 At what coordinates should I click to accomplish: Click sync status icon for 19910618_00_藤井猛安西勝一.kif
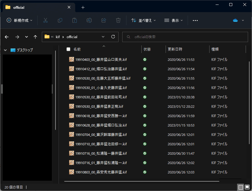point(145,116)
